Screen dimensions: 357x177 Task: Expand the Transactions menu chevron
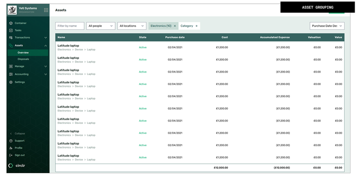point(46,37)
